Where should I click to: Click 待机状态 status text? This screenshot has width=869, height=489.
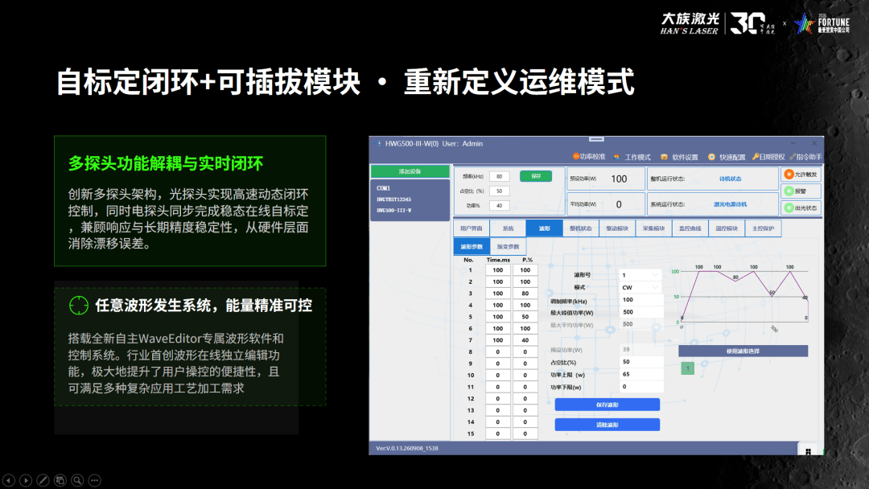[x=730, y=179]
